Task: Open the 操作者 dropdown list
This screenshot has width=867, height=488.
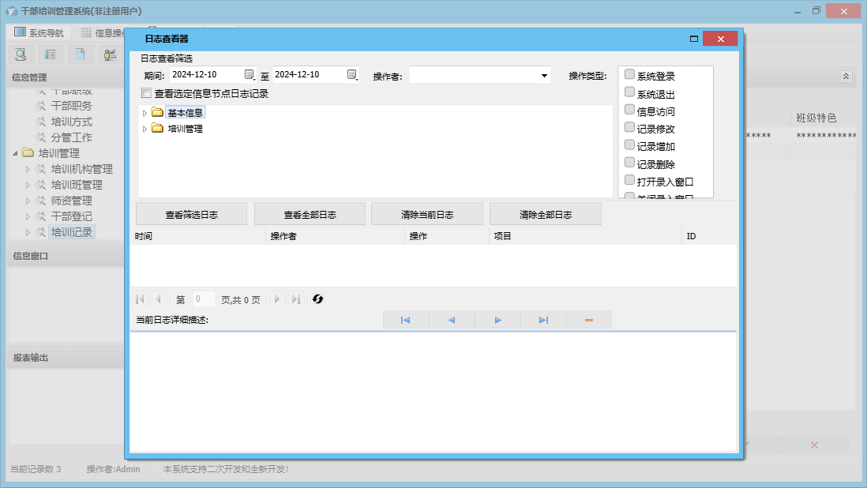Action: pyautogui.click(x=544, y=76)
